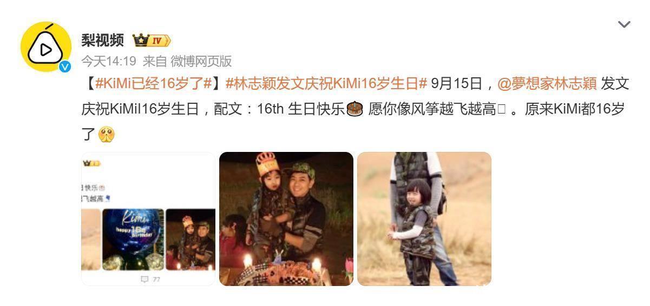Image resolution: width=650 pixels, height=306 pixels.
Task: Open the 今天14:19 timestamp link
Action: point(109,61)
